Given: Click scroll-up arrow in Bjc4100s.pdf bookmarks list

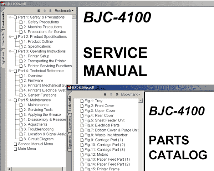Looking at the screenshot, I should 74,17.
